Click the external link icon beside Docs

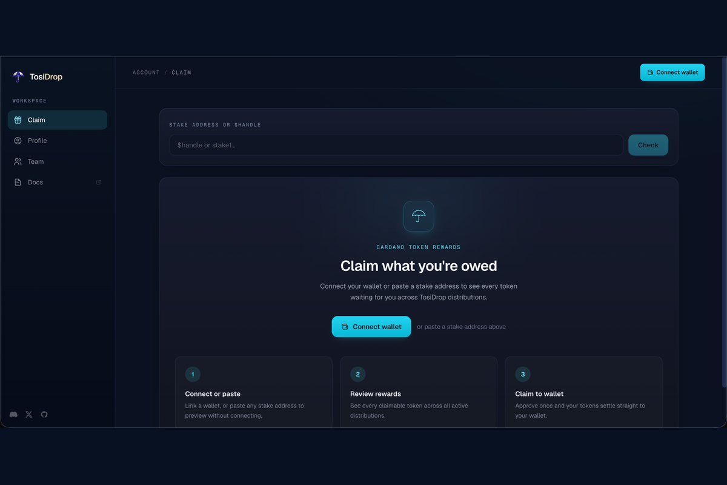99,182
